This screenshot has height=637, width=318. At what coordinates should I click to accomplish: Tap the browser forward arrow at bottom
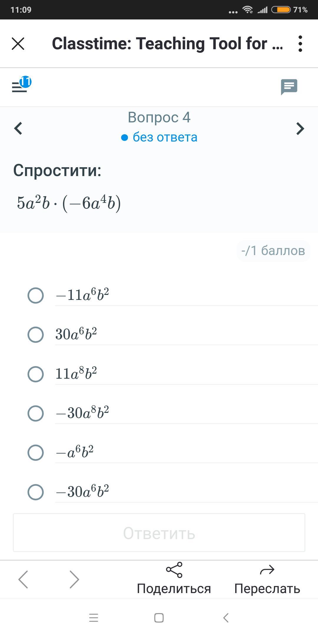click(74, 579)
